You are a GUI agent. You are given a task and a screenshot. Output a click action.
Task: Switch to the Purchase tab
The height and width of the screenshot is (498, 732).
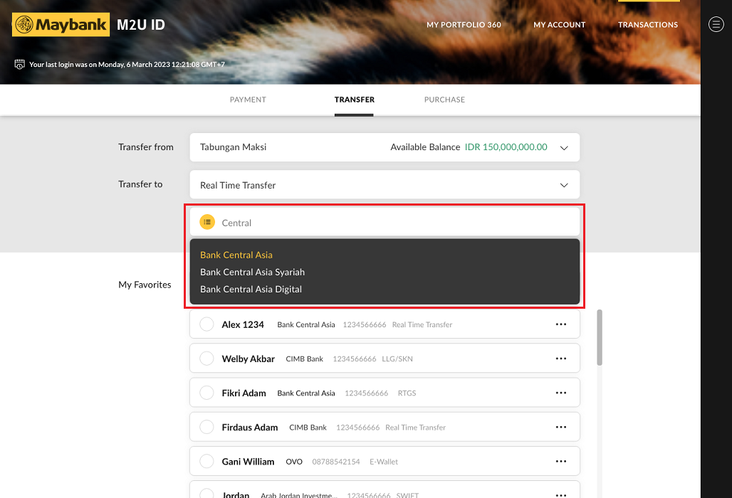(444, 100)
